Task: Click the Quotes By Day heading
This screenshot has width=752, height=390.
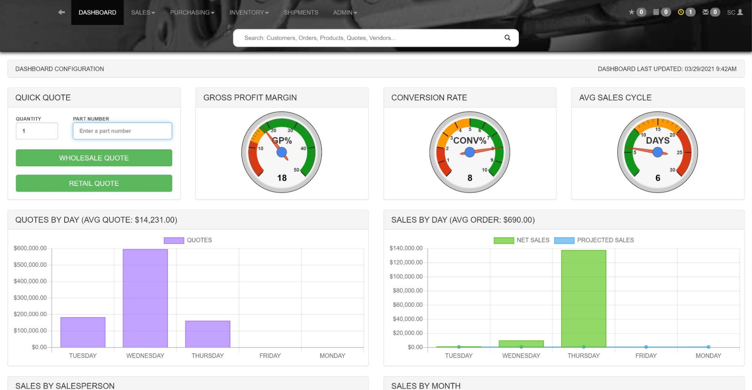Action: (96, 220)
